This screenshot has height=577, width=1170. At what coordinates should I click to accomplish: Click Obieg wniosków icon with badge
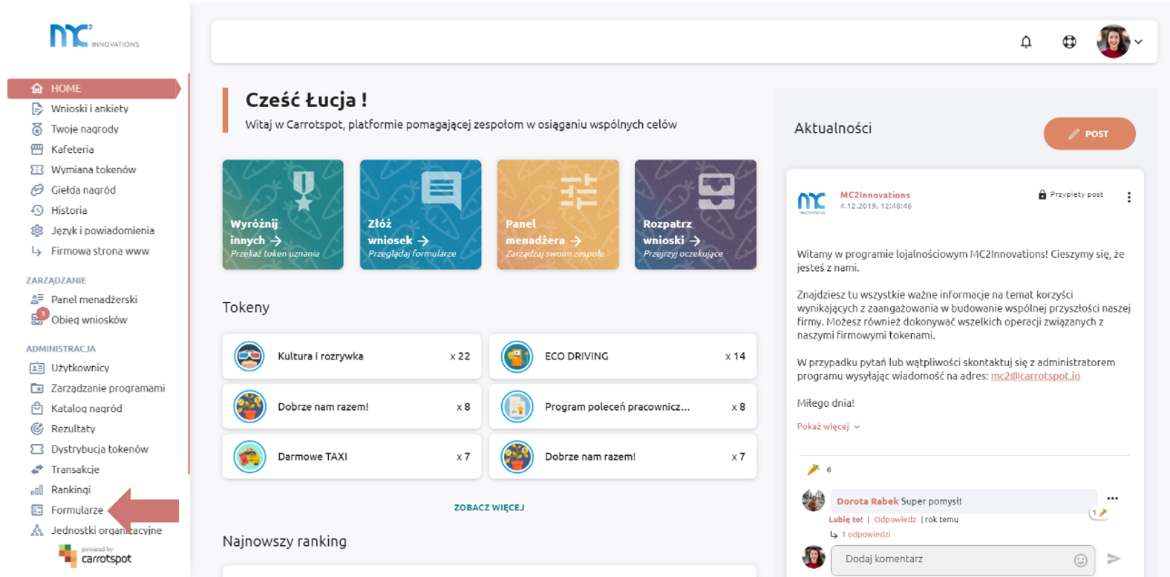coord(39,318)
